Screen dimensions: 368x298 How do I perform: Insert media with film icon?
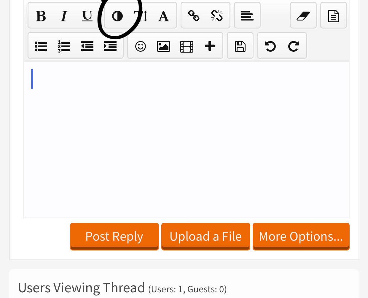point(187,46)
